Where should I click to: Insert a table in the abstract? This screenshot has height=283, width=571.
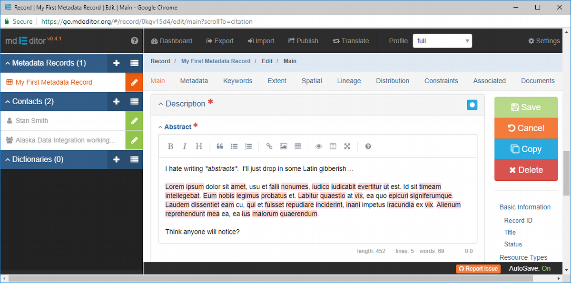click(x=298, y=146)
